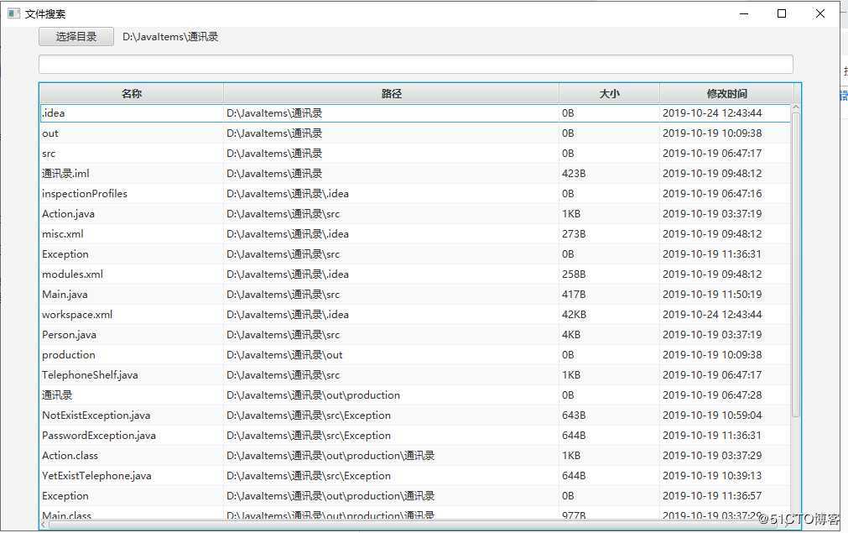Click the 2019-10-19 06:47:28 timestamp
Image resolution: width=848 pixels, height=533 pixels.
point(712,395)
